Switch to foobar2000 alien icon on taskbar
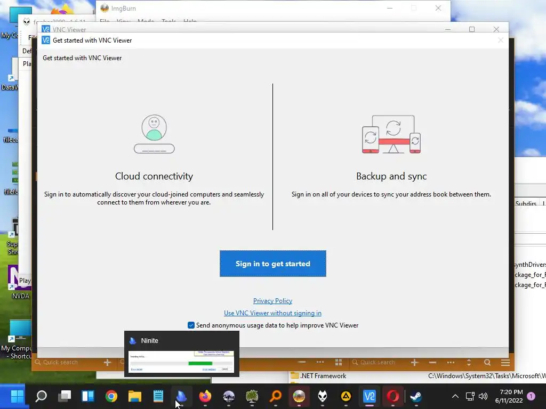This screenshot has width=546, height=409. [x=323, y=396]
